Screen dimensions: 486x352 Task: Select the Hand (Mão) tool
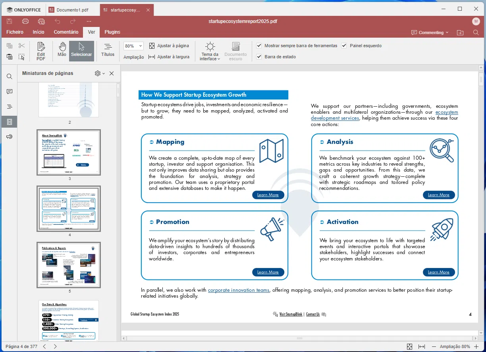(x=62, y=51)
